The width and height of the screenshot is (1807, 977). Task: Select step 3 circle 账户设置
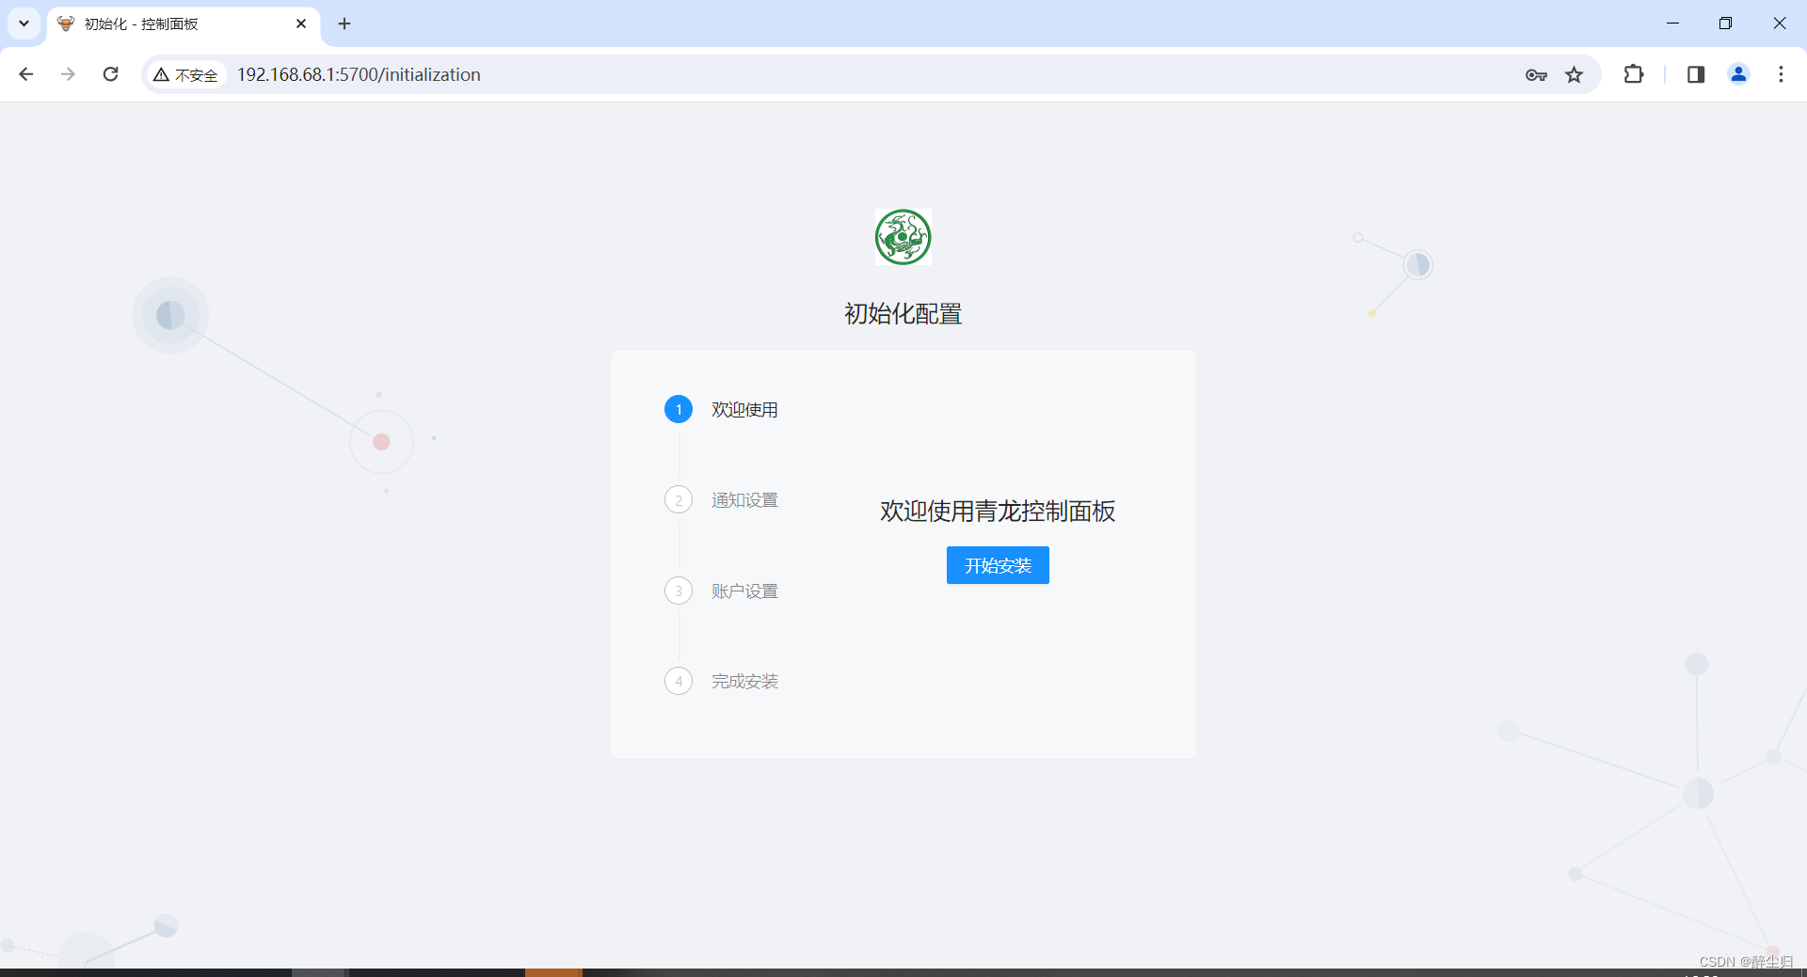(x=679, y=591)
